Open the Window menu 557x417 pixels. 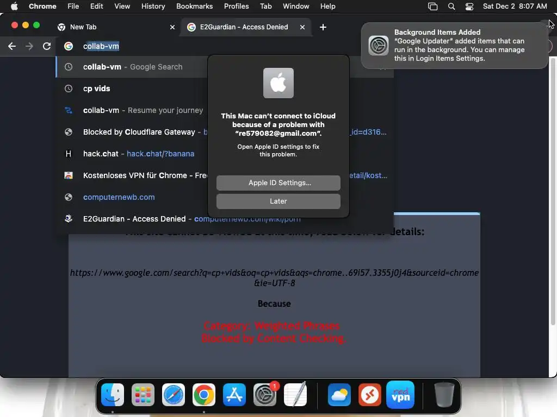(296, 7)
